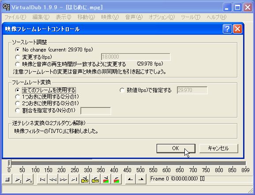Image resolution: width=255 pixels, height=195 pixels.
Task: Open the ファイル(F) menu
Action: [15, 17]
